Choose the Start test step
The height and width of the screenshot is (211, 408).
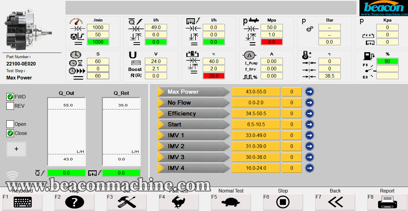tap(194, 125)
